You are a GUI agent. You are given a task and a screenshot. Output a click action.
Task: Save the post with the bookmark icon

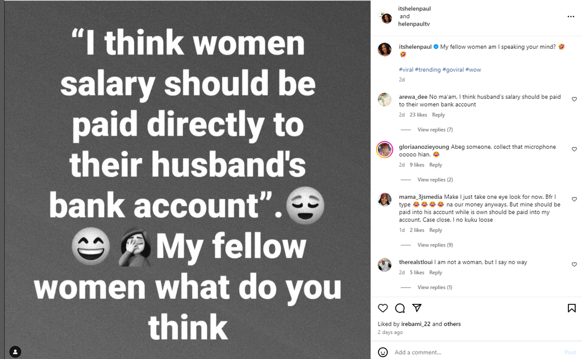coord(572,308)
